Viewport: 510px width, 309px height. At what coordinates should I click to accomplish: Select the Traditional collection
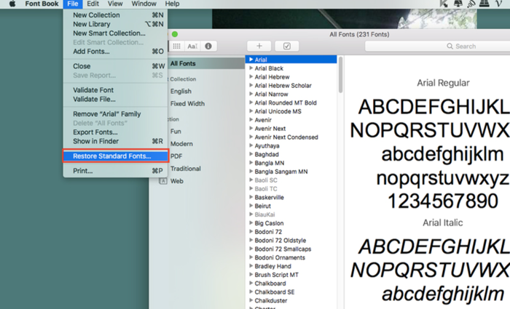pyautogui.click(x=185, y=169)
